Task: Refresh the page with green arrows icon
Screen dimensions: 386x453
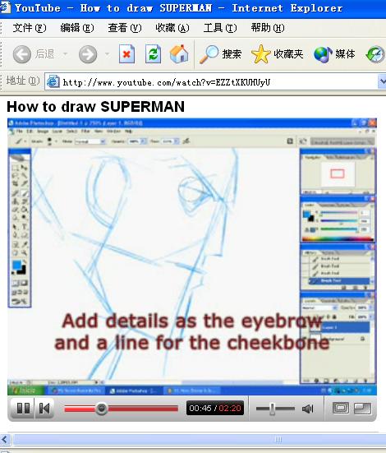Action: click(x=153, y=54)
